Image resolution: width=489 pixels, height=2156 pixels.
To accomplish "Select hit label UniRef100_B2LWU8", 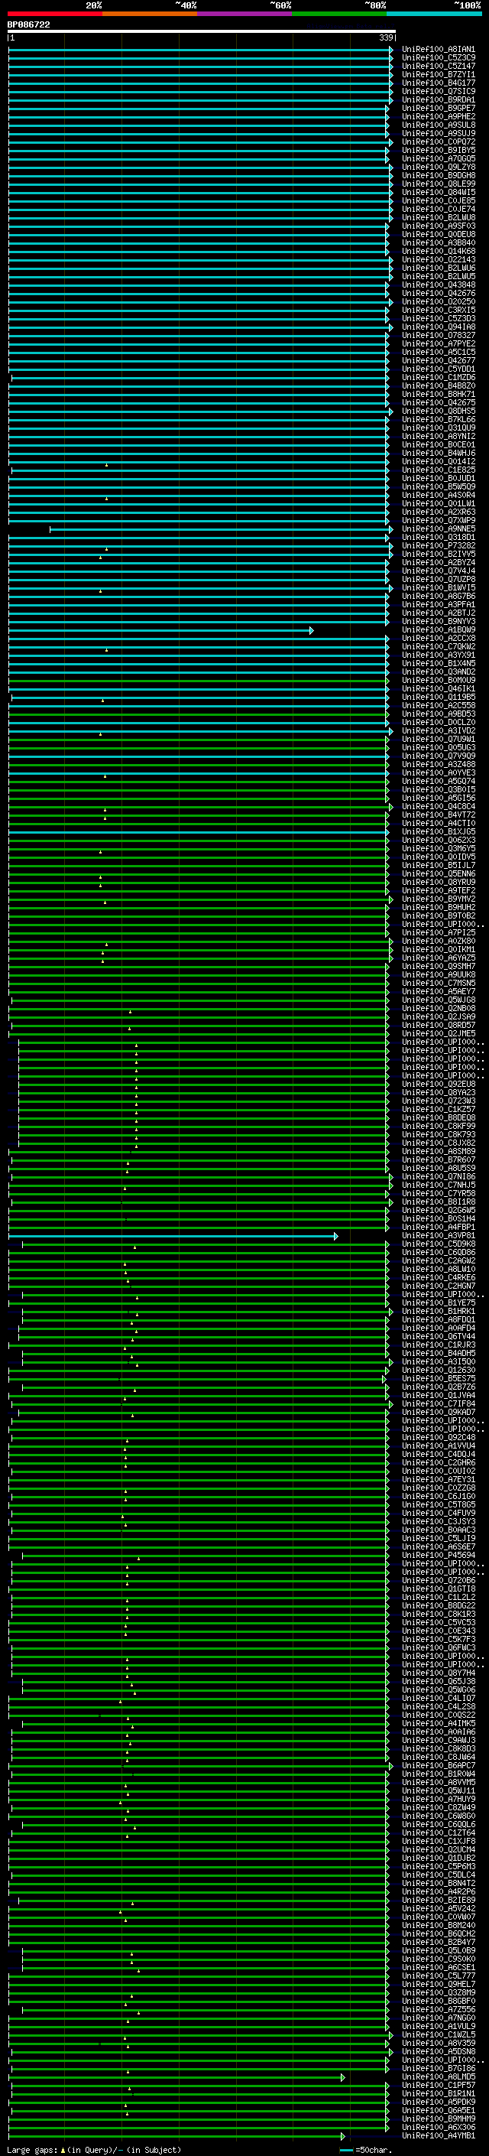I will pos(438,218).
